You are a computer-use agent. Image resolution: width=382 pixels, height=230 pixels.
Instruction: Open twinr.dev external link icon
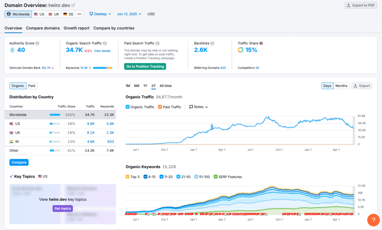pyautogui.click(x=73, y=5)
